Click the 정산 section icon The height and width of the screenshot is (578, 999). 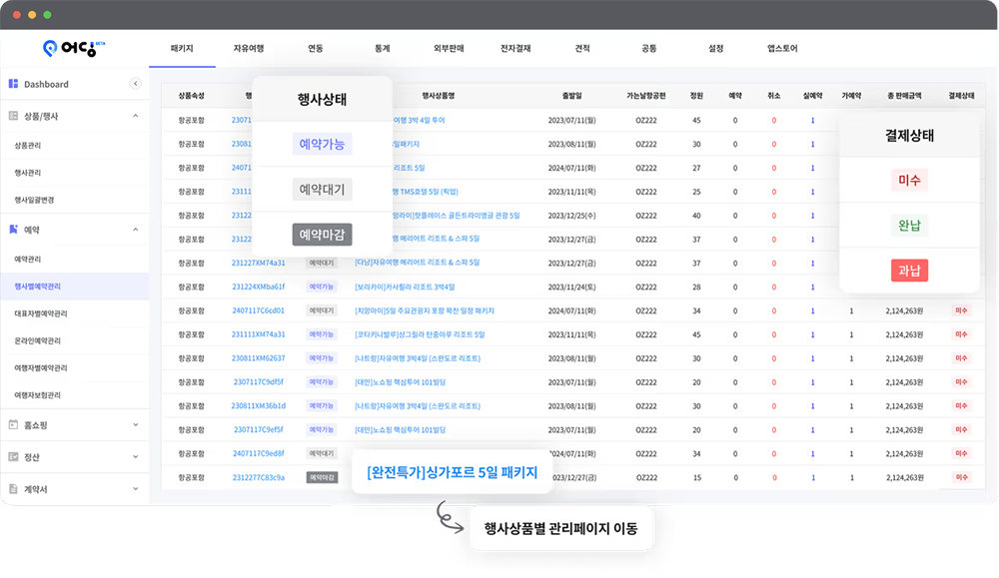click(x=14, y=457)
